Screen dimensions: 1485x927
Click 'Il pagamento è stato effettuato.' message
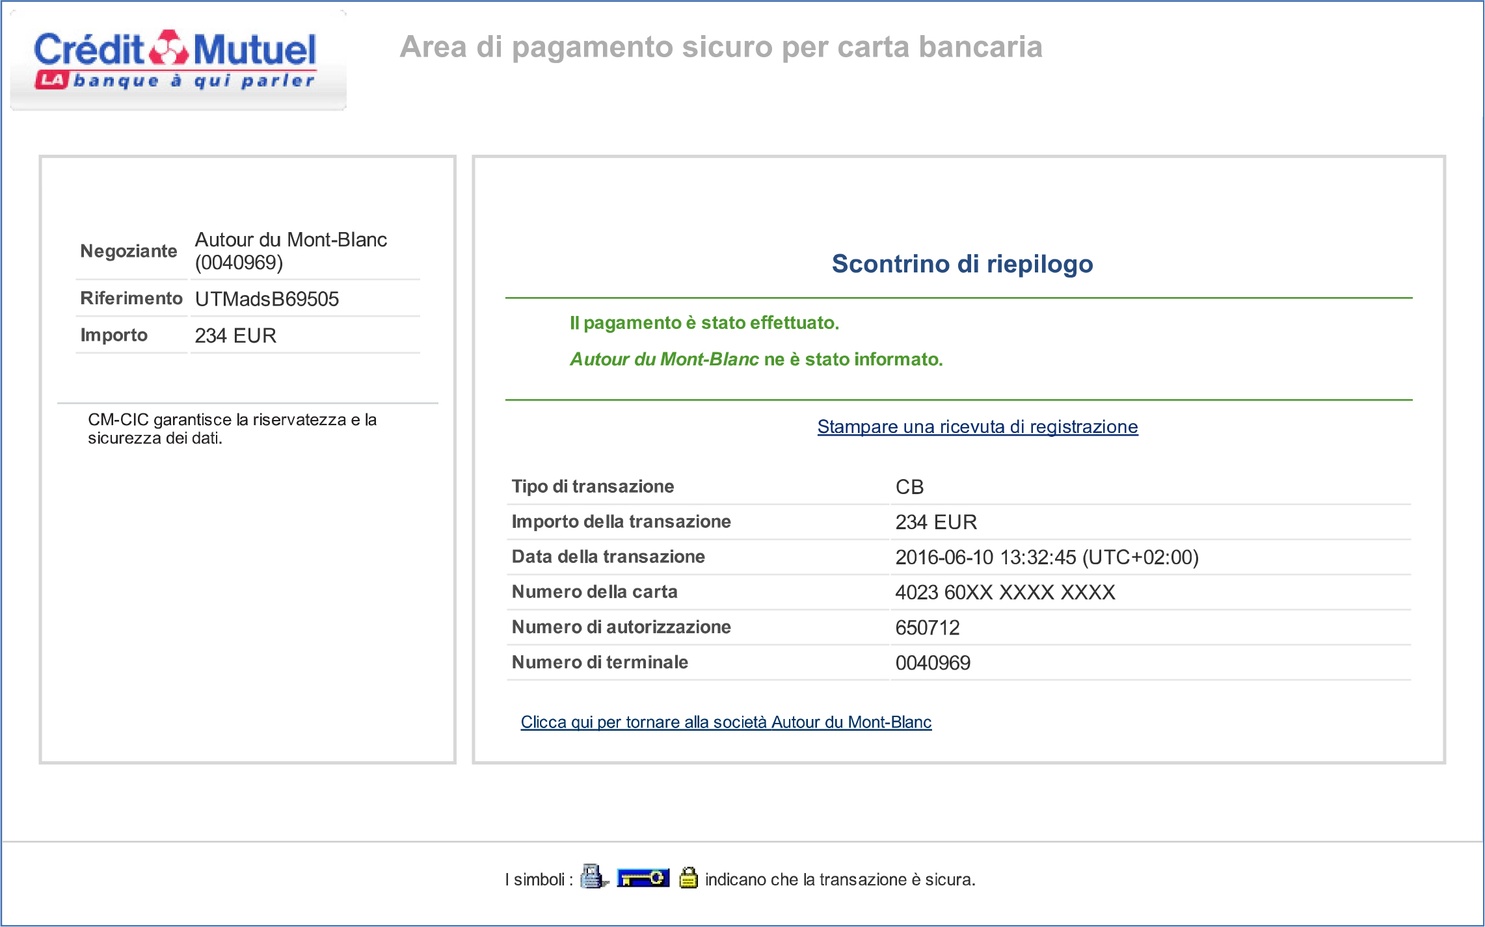pyautogui.click(x=704, y=322)
